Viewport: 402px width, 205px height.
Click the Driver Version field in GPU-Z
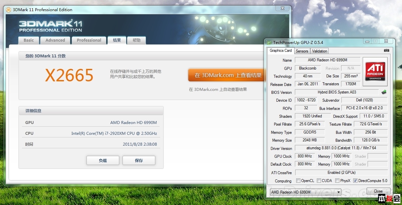pos(341,148)
